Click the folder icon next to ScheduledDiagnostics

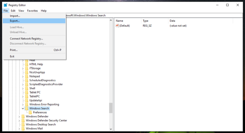click(x=27, y=80)
